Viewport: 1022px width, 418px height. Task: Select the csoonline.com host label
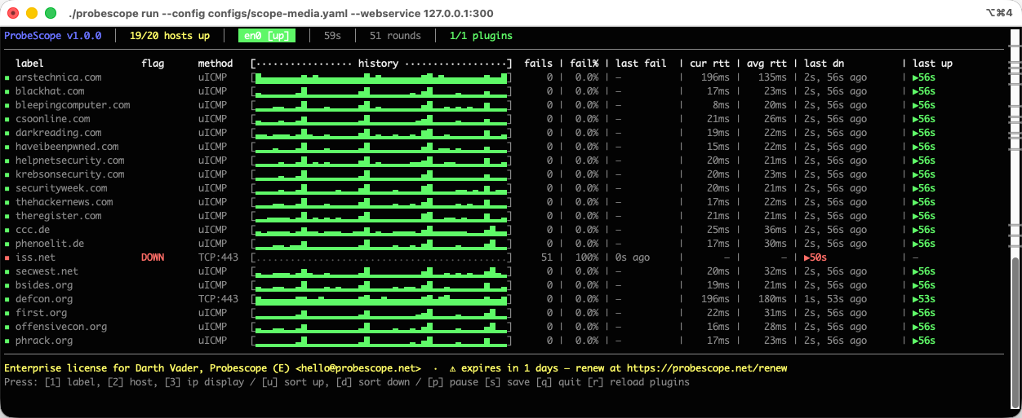[53, 119]
